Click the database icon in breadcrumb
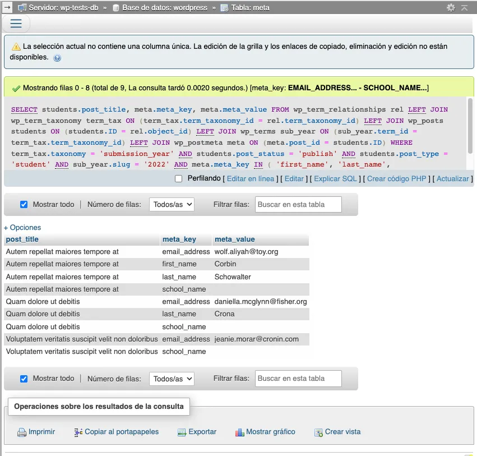The image size is (477, 456). pyautogui.click(x=116, y=8)
